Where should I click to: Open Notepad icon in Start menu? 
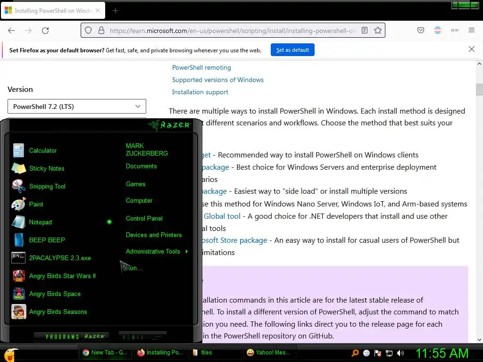pos(18,222)
